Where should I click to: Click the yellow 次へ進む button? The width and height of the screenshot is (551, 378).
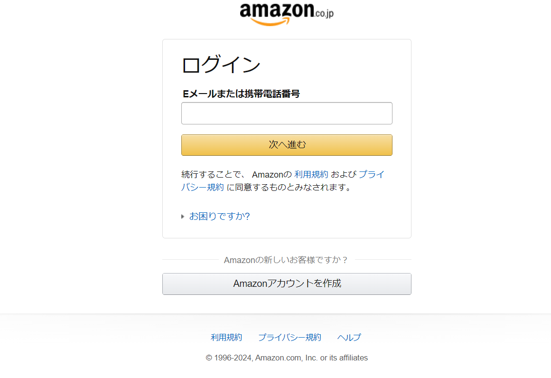[x=287, y=145]
